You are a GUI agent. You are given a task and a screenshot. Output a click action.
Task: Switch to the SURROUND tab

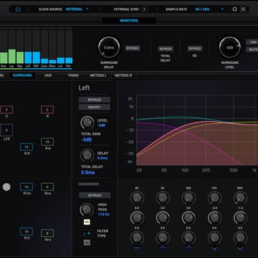coord(23,75)
